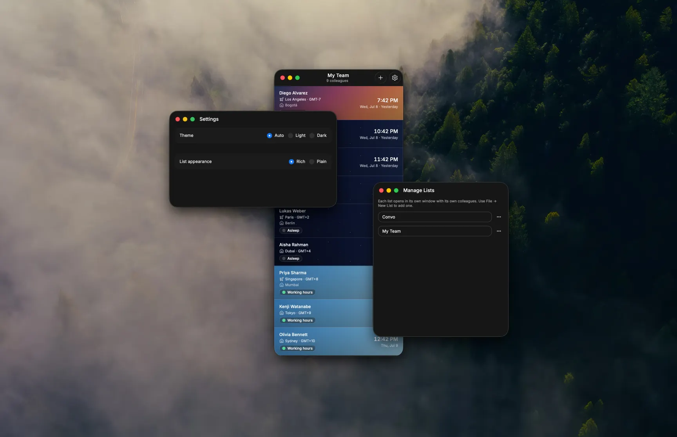Add a colleague with the plus button
677x437 pixels.
pyautogui.click(x=380, y=78)
